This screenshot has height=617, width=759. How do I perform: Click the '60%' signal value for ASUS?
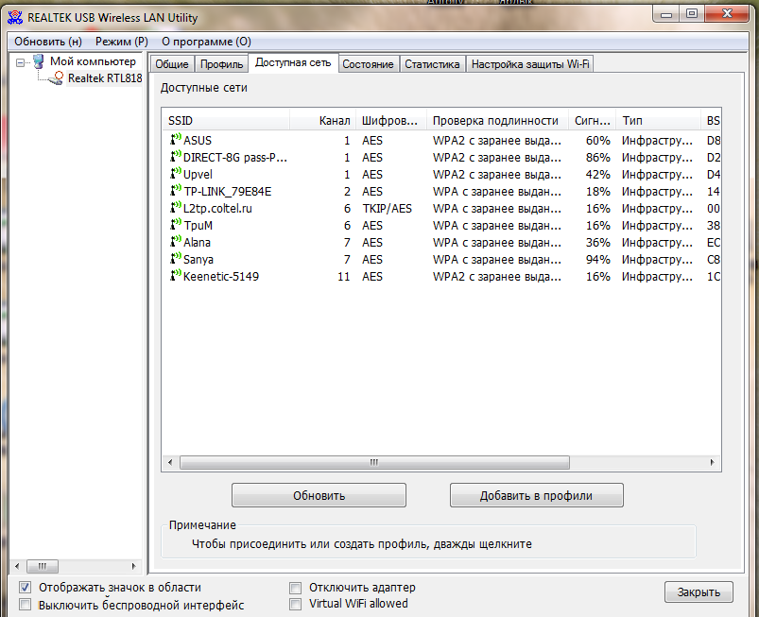click(x=597, y=141)
